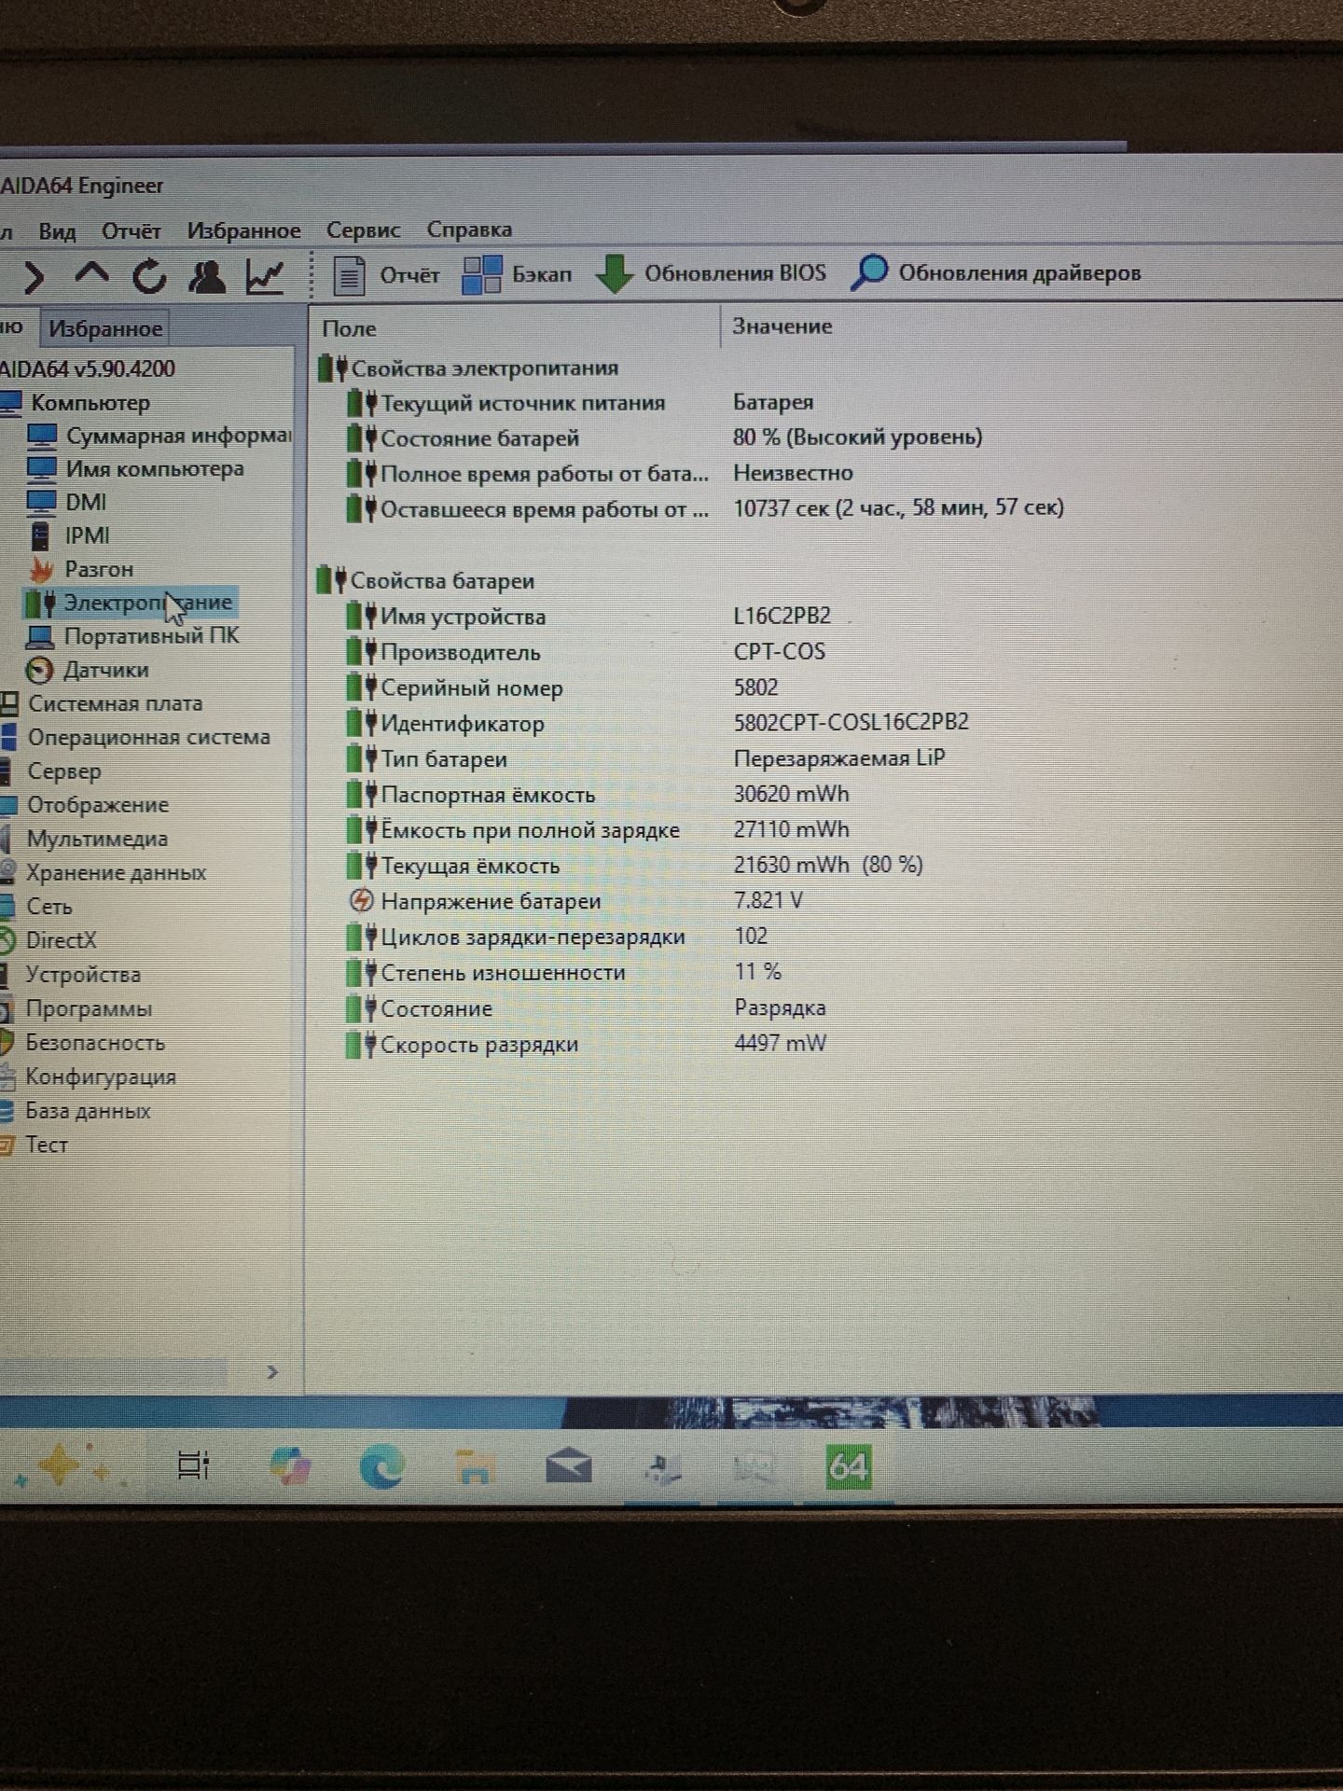
Task: Select Портативный ПК tree item
Action: 133,637
